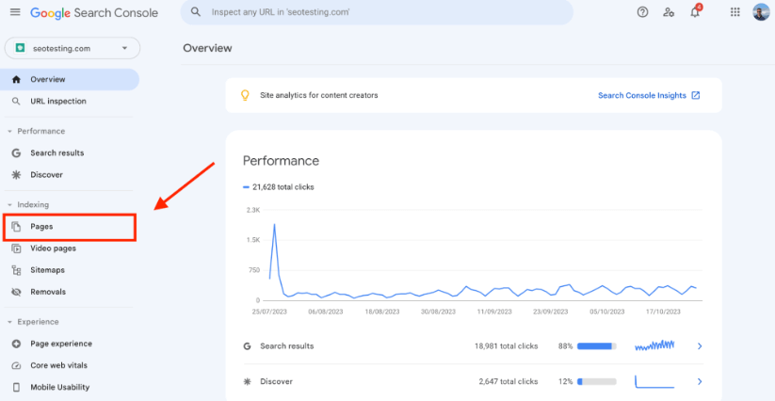Click the Discover sparkline chart

[x=654, y=382]
